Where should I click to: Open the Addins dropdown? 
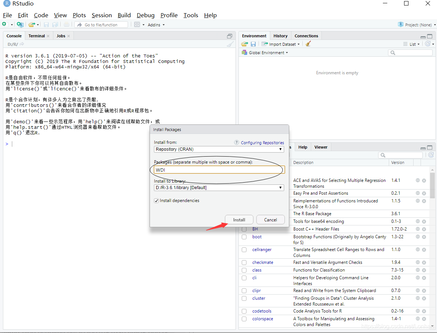[156, 25]
